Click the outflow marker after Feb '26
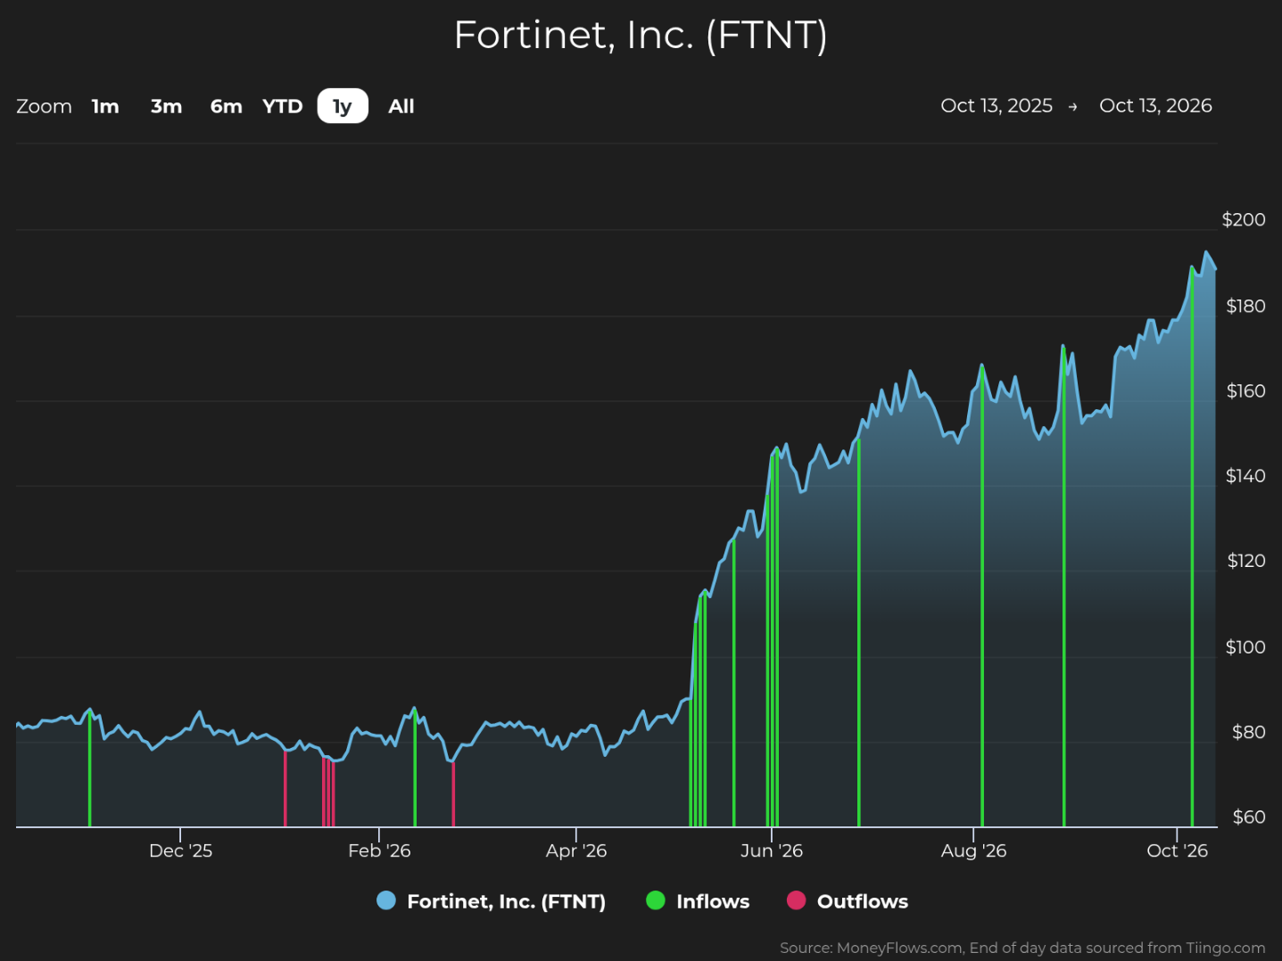This screenshot has height=961, width=1282. pyautogui.click(x=453, y=794)
